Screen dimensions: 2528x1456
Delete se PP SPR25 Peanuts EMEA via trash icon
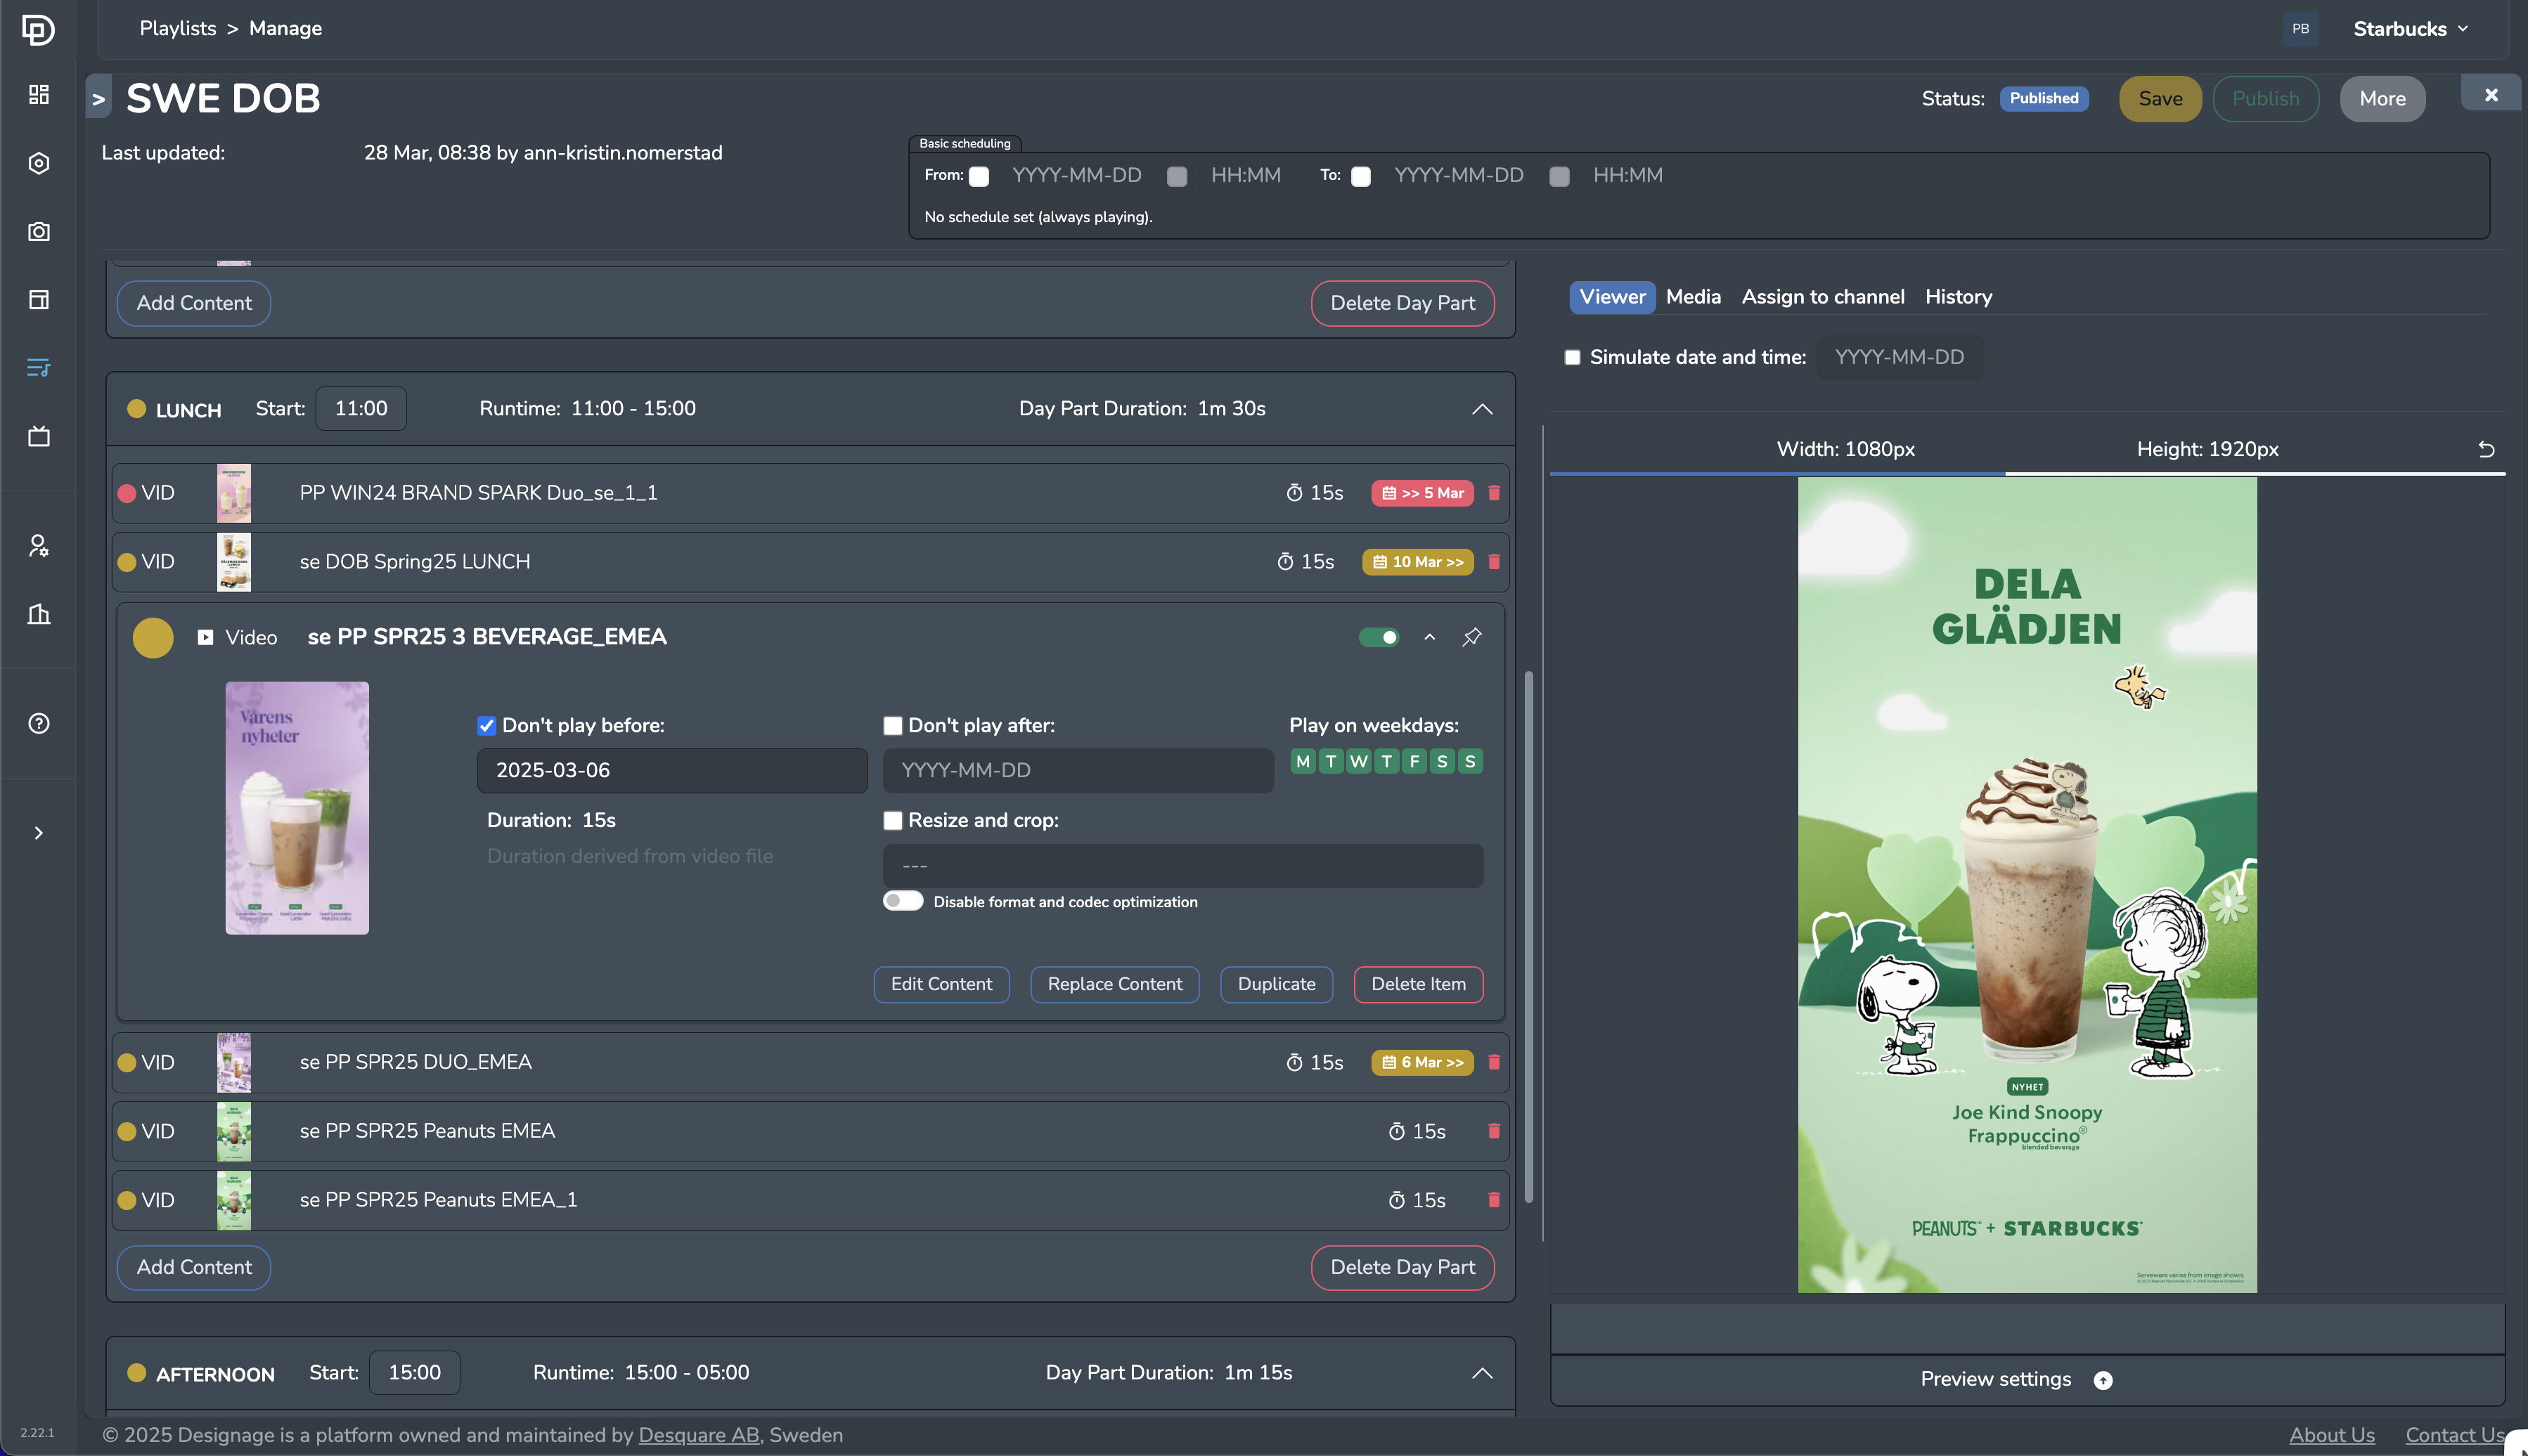coord(1494,1131)
